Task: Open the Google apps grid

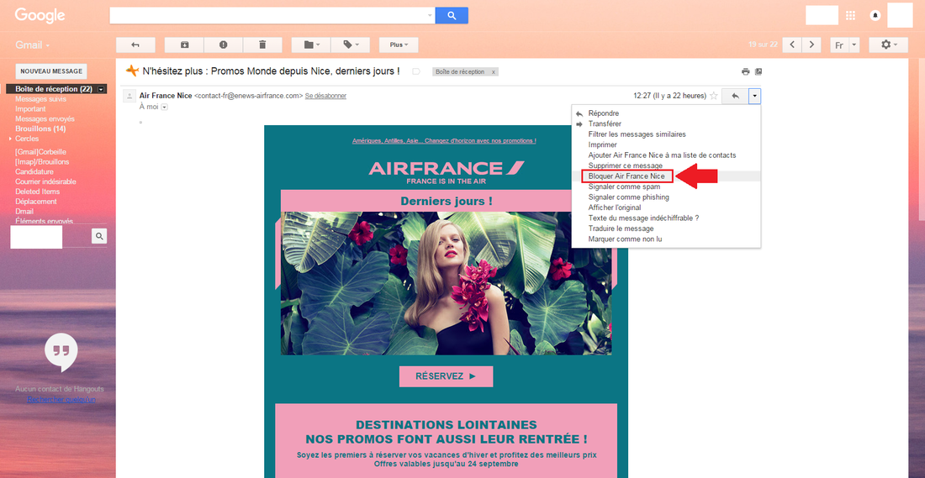Action: click(851, 15)
